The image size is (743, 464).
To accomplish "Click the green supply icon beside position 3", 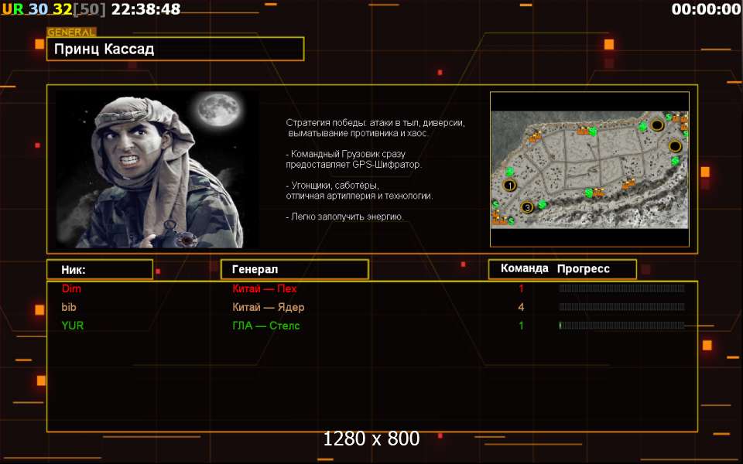I will (542, 204).
